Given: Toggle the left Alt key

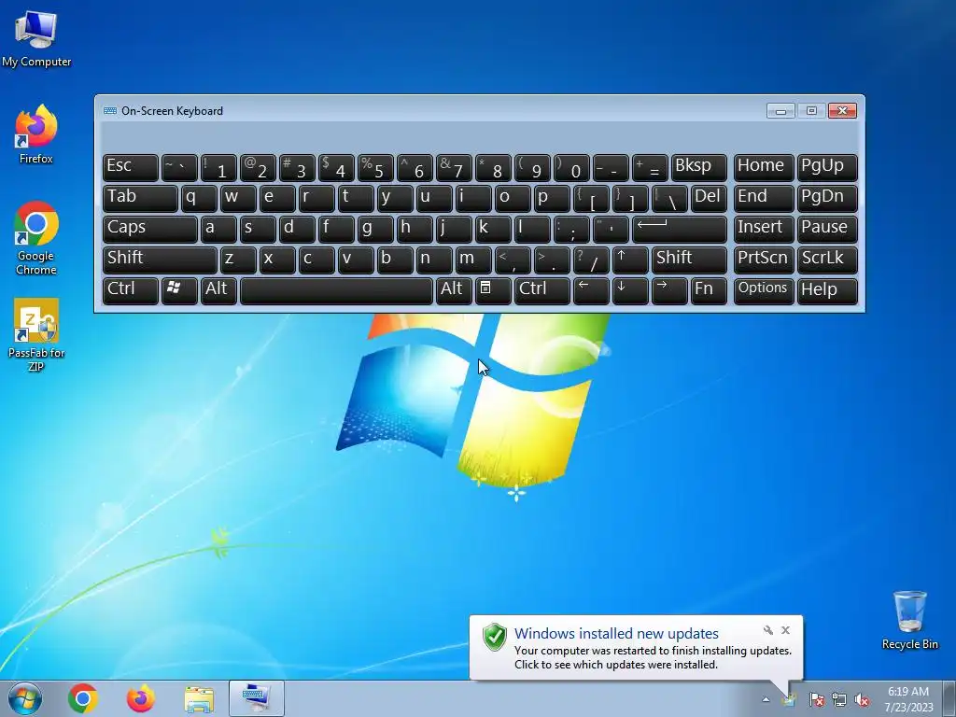Looking at the screenshot, I should (x=218, y=290).
